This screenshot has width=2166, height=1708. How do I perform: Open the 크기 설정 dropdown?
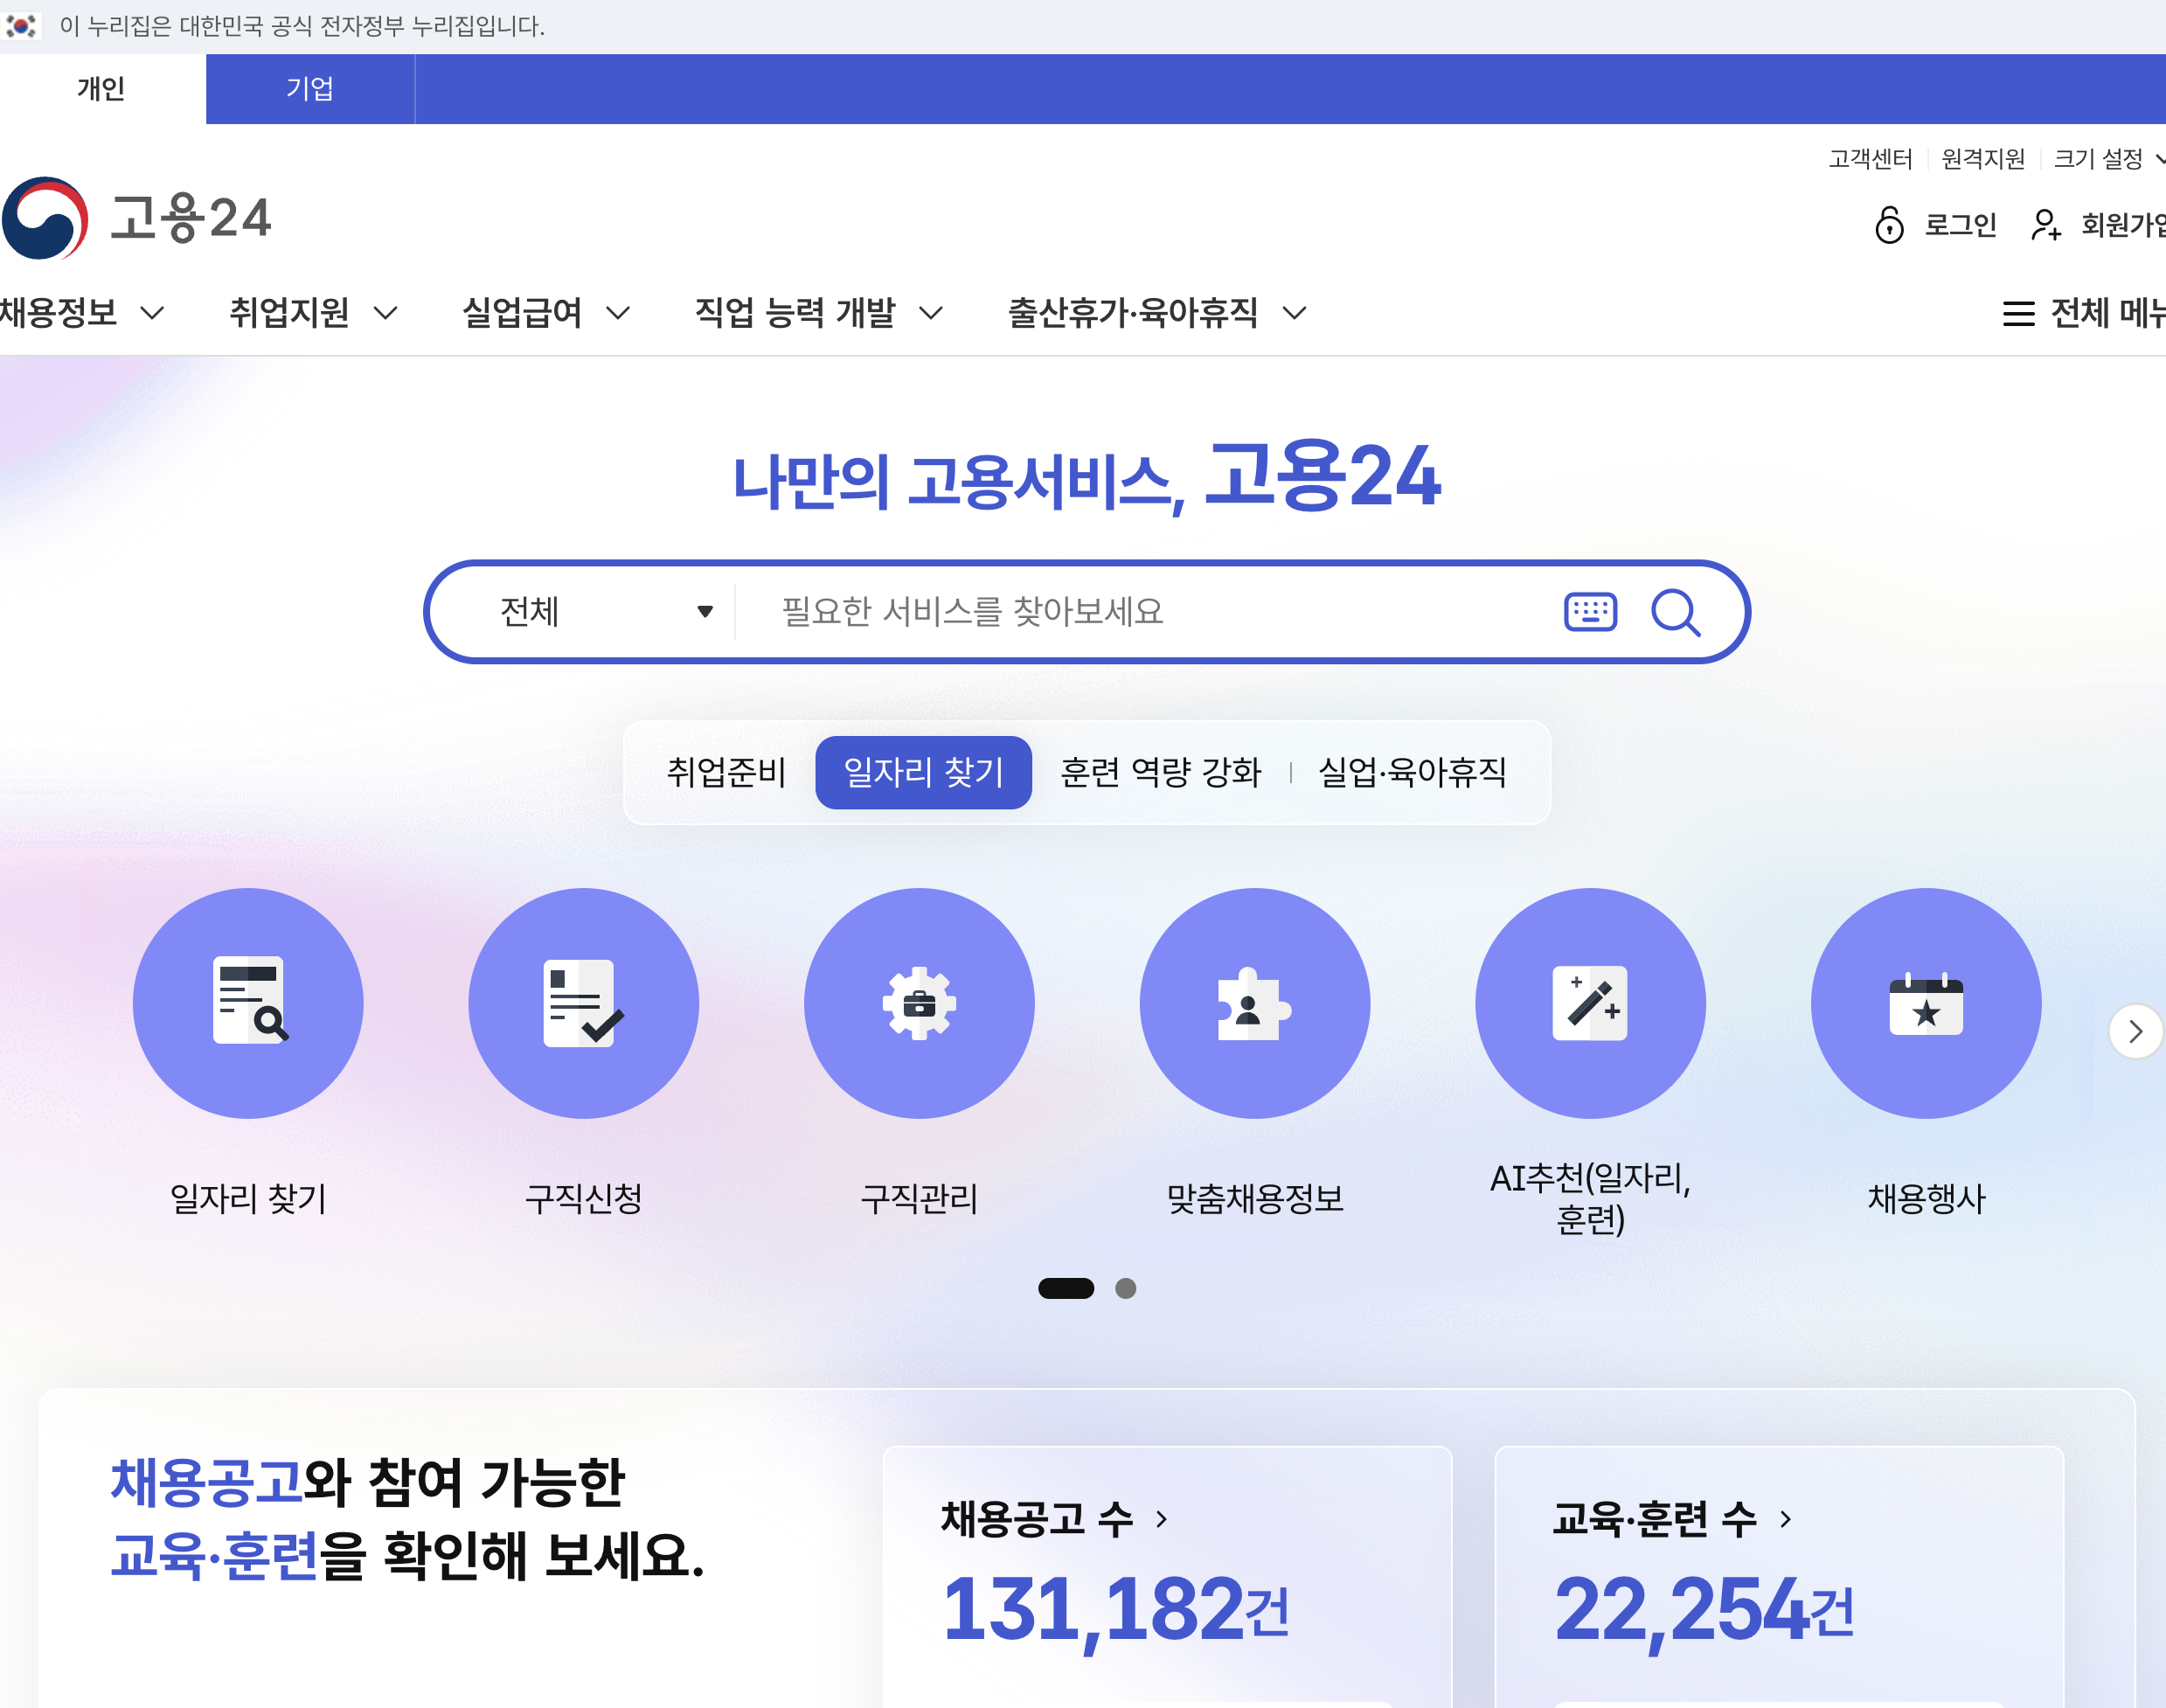pos(2108,158)
